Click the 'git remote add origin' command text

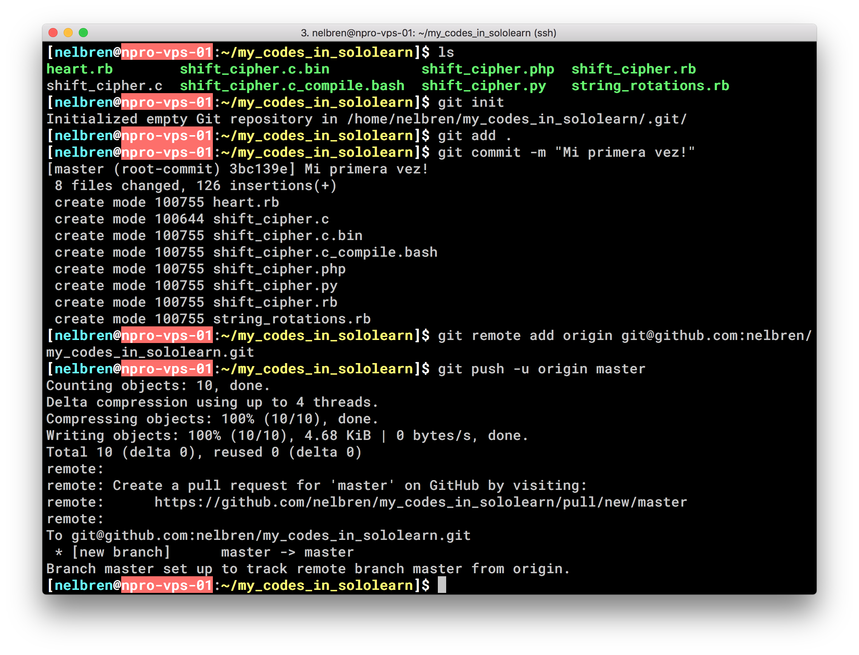click(525, 336)
